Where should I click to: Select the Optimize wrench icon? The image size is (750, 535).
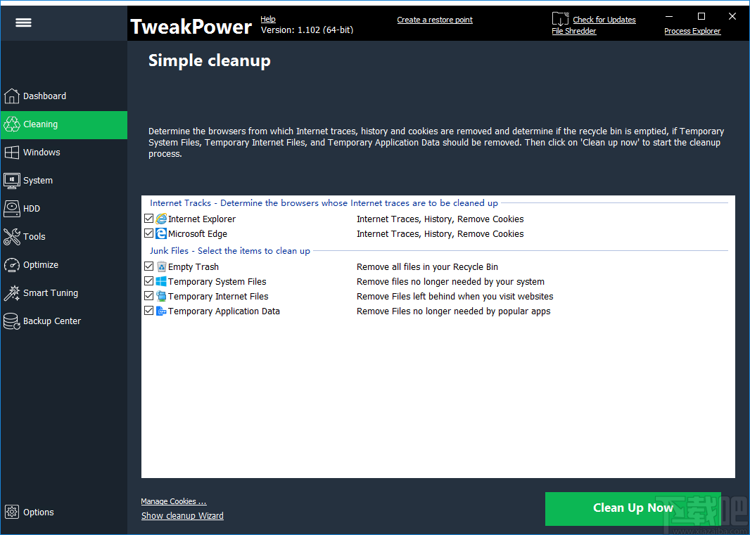click(12, 264)
